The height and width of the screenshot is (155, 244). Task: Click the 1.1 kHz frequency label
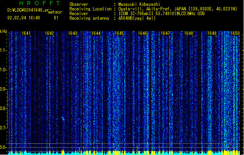point(3,50)
